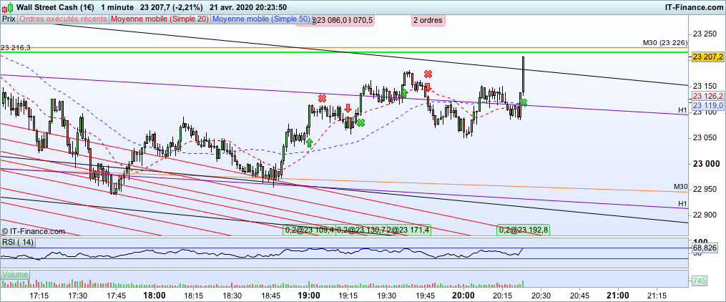Click the green '2@23 171,4' order tag
This screenshot has height=302, width=726.
coord(409,230)
